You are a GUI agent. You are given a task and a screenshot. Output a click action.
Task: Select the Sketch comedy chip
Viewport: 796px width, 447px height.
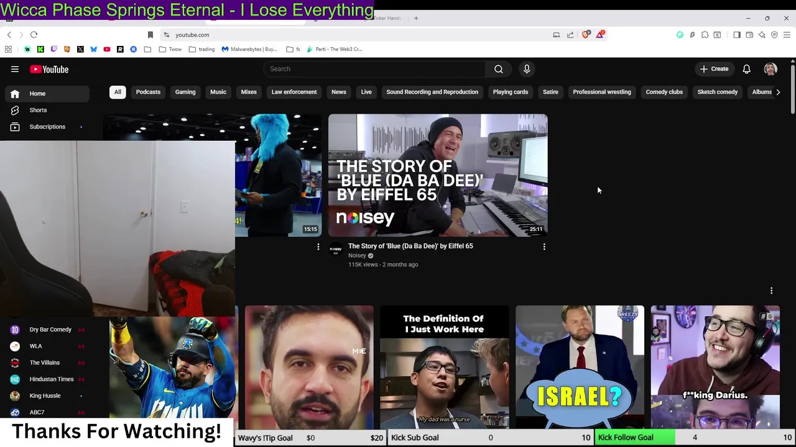[718, 92]
